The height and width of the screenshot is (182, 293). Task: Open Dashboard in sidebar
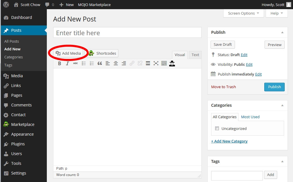24,17
